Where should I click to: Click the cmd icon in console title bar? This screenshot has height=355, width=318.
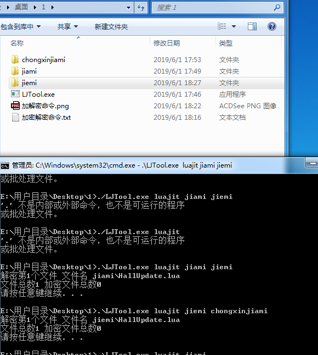[x=5, y=166]
